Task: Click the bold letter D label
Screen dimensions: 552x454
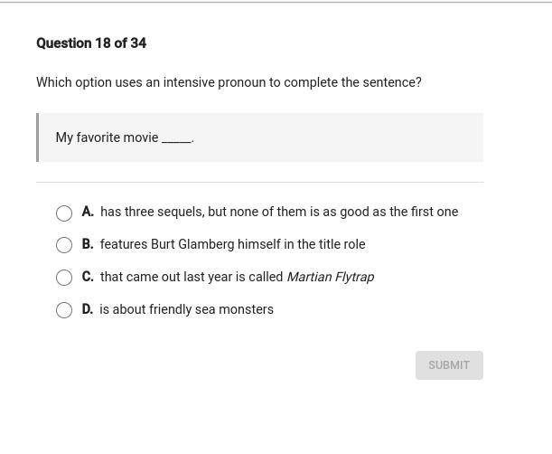Action: click(88, 309)
